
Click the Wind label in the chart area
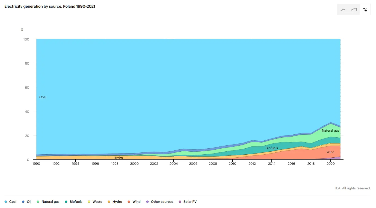[x=330, y=152]
